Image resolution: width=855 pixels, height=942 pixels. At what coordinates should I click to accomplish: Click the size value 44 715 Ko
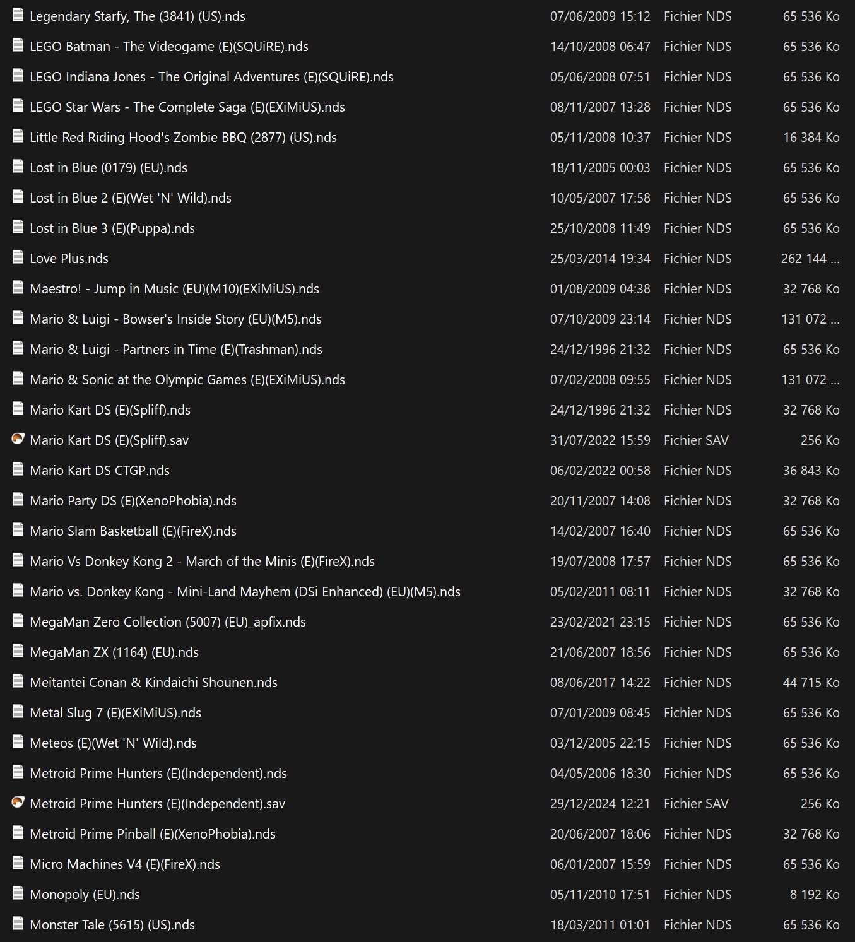(x=811, y=683)
